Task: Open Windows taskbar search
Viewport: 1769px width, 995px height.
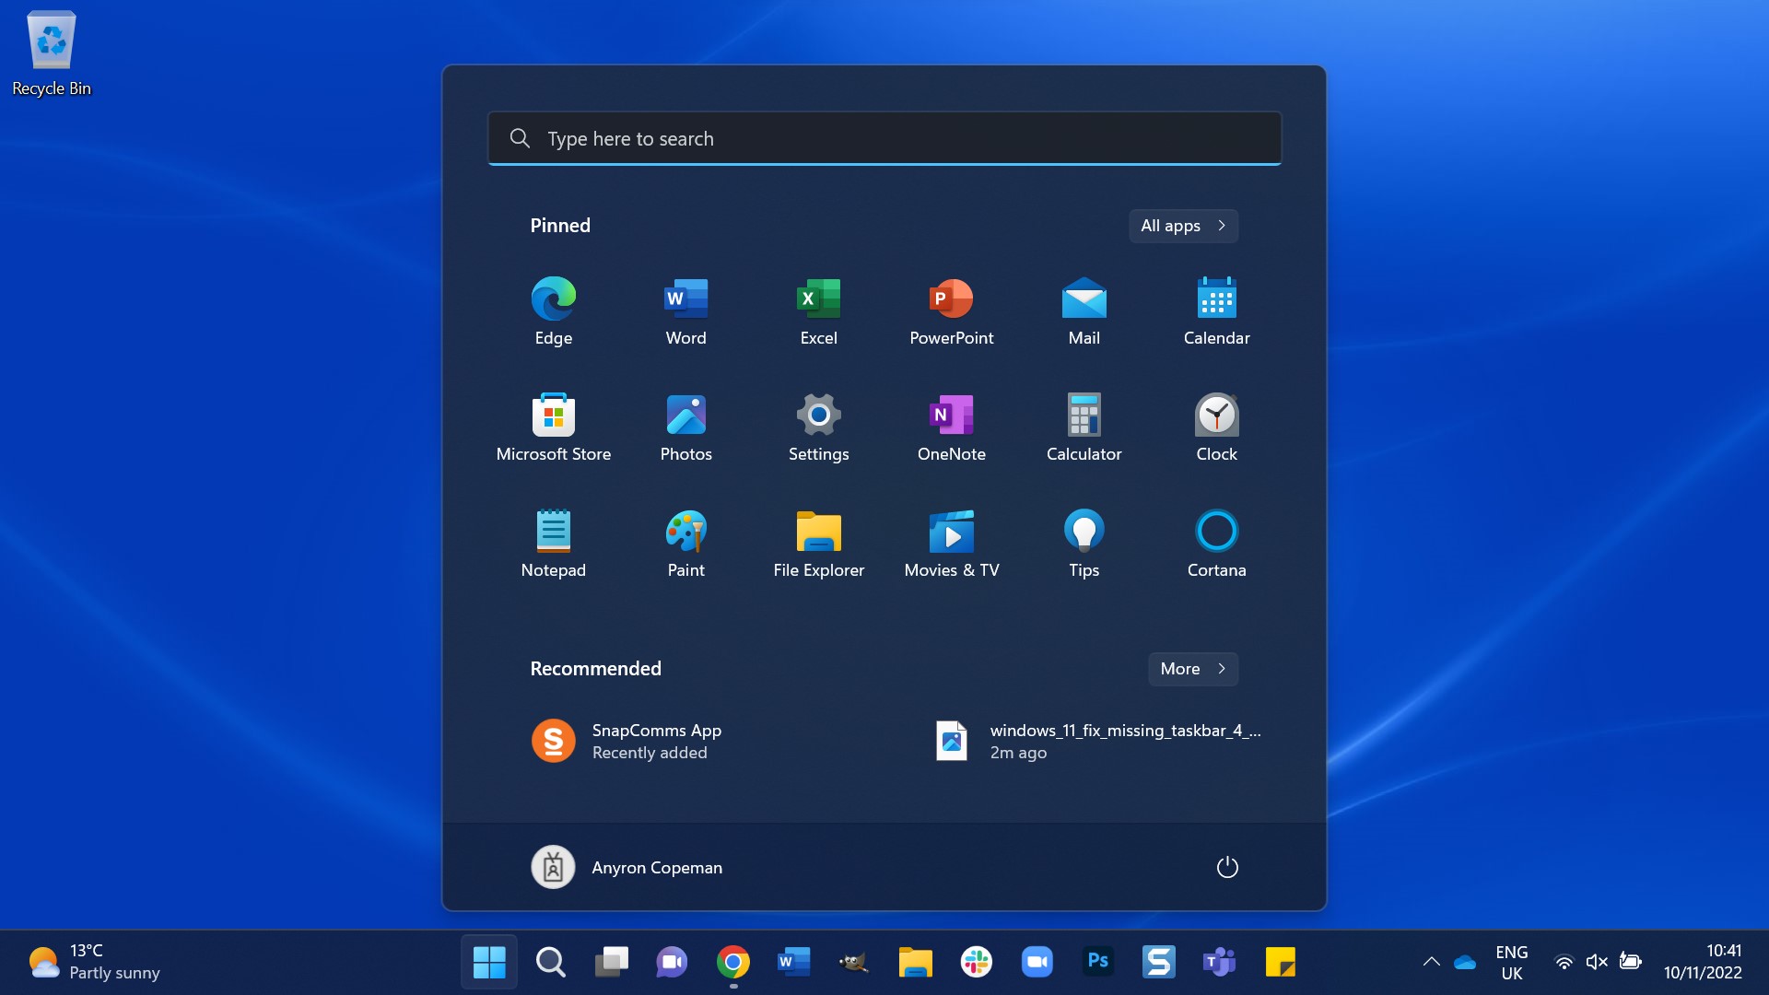Action: coord(552,961)
